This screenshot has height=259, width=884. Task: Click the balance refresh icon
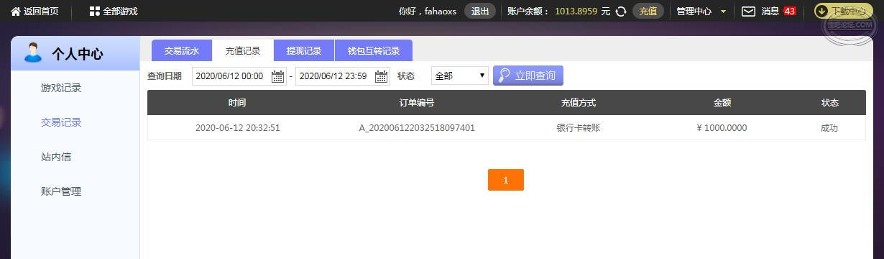click(621, 12)
